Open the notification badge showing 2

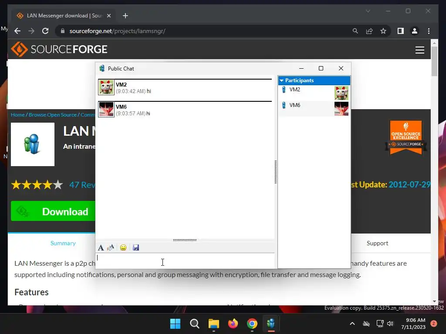[x=434, y=324]
